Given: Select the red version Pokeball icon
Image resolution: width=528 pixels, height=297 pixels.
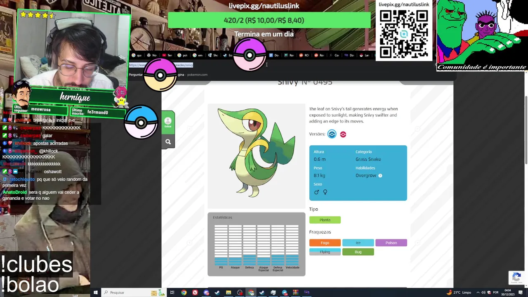Looking at the screenshot, I should point(343,134).
